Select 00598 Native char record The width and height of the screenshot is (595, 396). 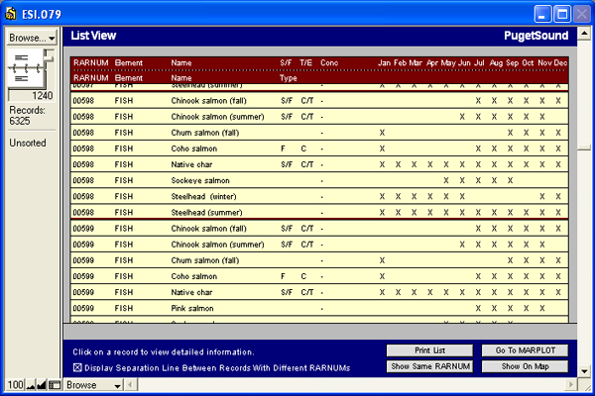pos(319,164)
